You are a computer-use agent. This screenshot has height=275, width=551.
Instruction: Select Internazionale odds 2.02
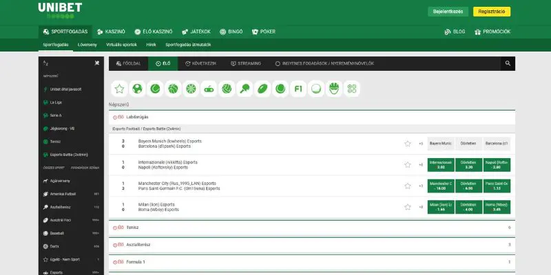coord(440,164)
